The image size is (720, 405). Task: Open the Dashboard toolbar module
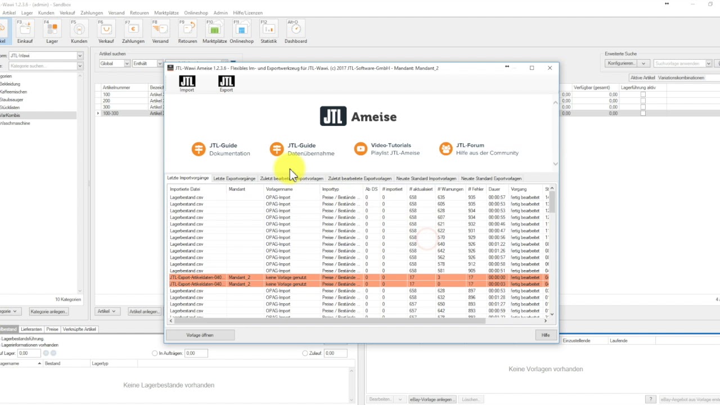(295, 31)
